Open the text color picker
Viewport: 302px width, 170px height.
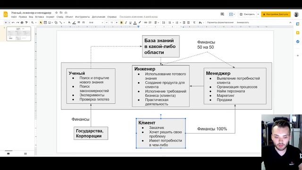135,23
